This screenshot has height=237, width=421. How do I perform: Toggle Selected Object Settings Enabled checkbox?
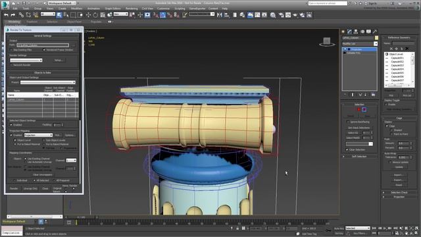click(x=11, y=124)
